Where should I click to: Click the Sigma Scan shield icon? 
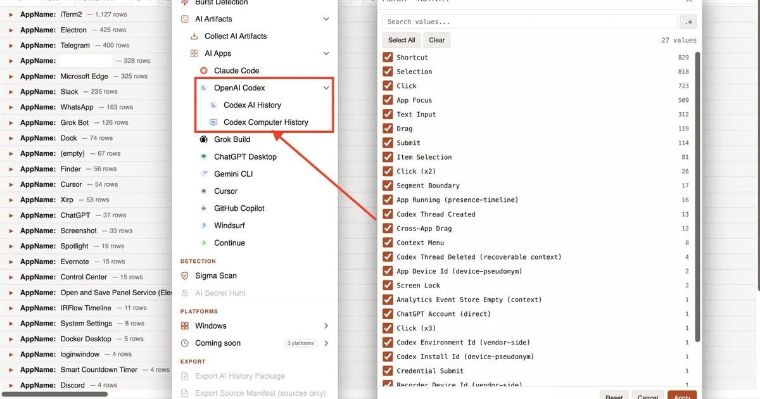[x=185, y=276]
